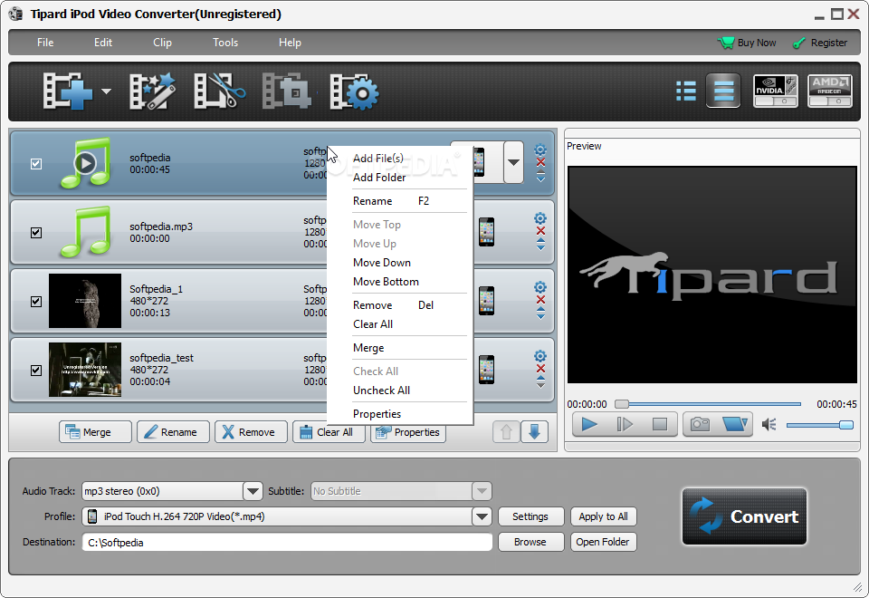869x598 pixels.
Task: Take a snapshot with camera icon
Action: tap(700, 424)
